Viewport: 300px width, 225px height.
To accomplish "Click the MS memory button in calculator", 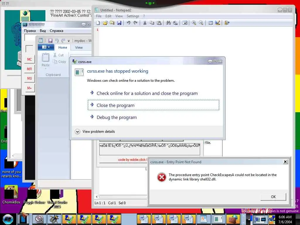I will click(30, 79).
